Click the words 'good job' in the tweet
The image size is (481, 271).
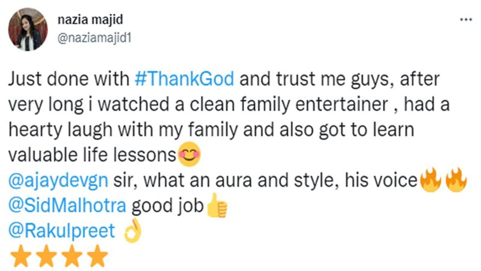click(x=167, y=206)
